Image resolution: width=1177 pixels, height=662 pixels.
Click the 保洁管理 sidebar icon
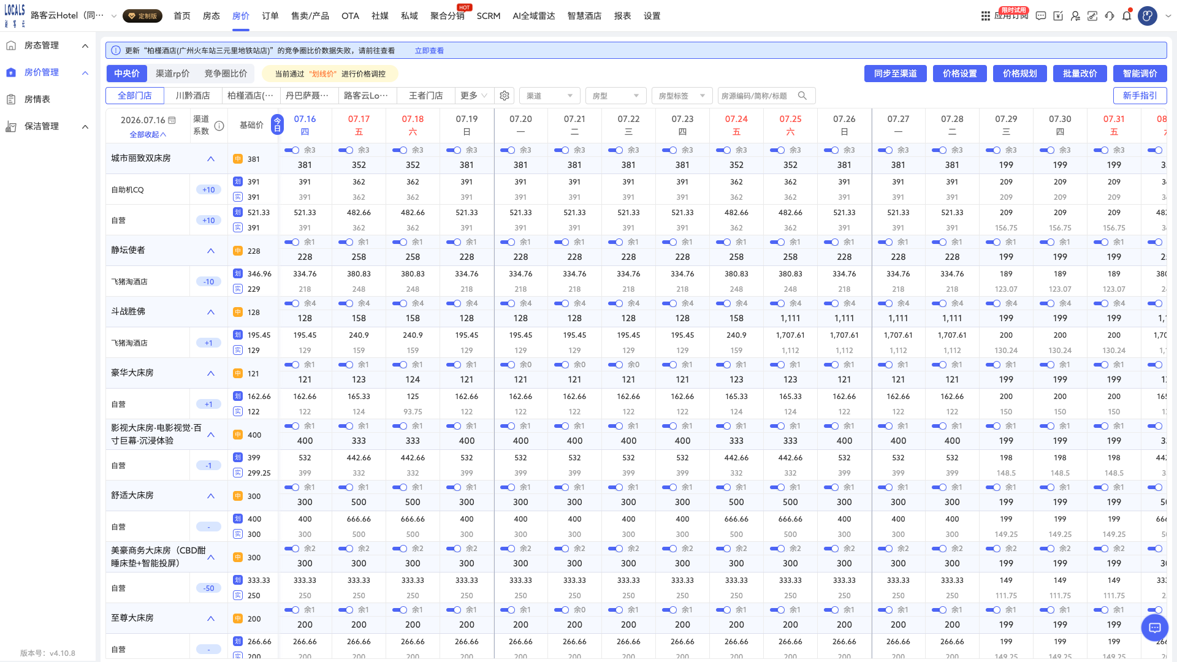[x=11, y=126]
